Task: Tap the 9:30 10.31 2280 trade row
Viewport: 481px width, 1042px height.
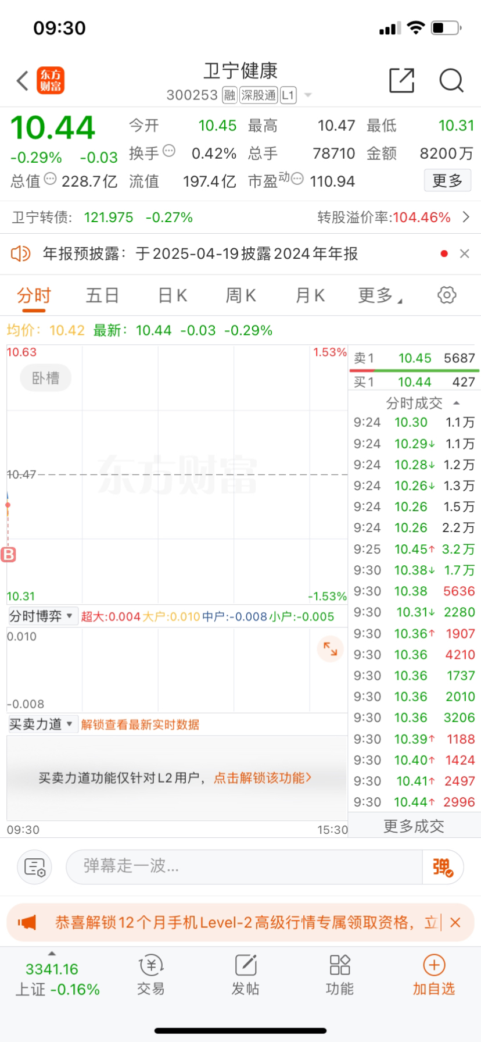Action: [x=414, y=612]
